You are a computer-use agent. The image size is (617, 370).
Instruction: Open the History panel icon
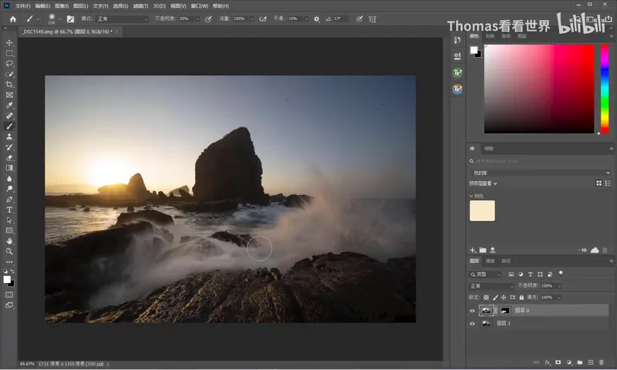(457, 40)
